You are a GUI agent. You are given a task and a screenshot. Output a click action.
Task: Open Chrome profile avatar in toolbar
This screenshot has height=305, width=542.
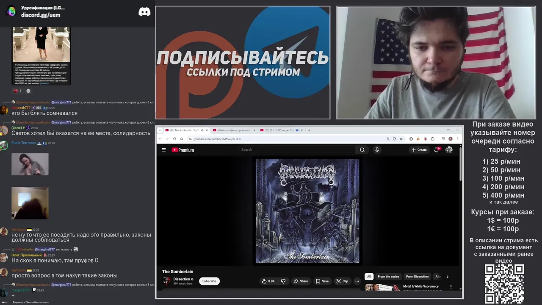[x=451, y=139]
